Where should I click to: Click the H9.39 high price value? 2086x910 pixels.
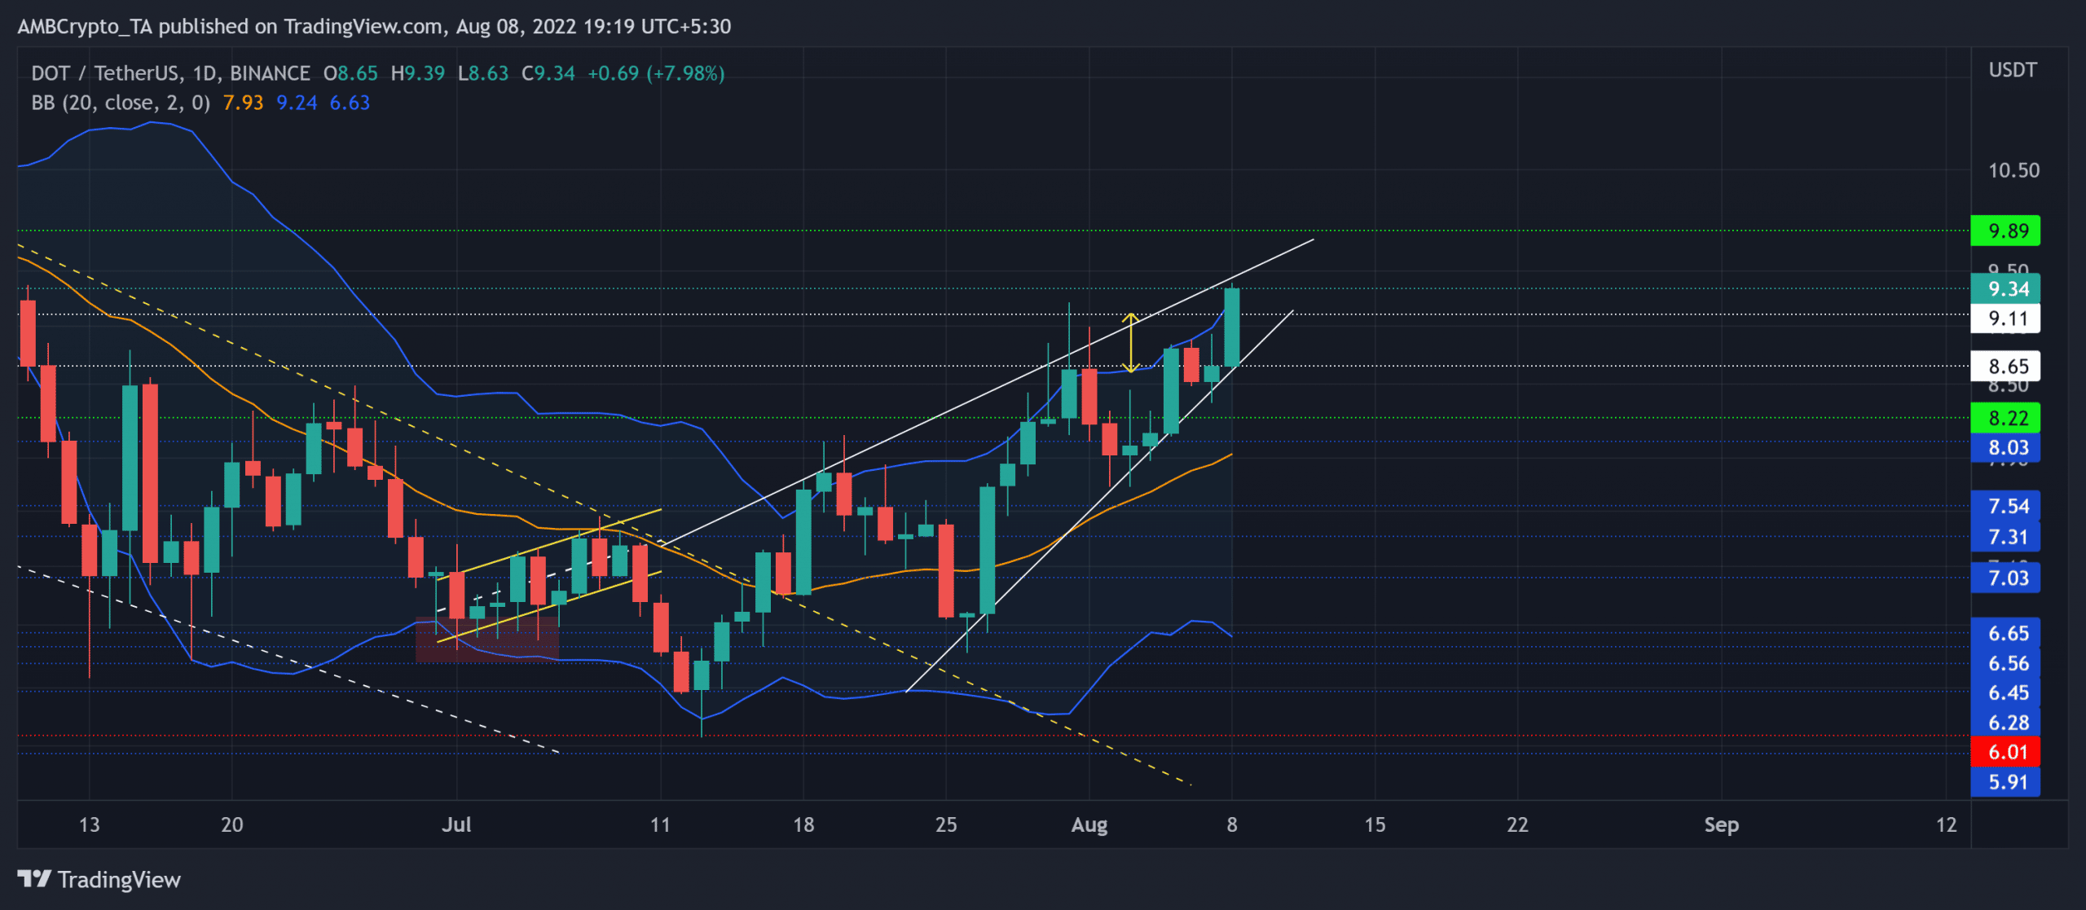pos(418,73)
